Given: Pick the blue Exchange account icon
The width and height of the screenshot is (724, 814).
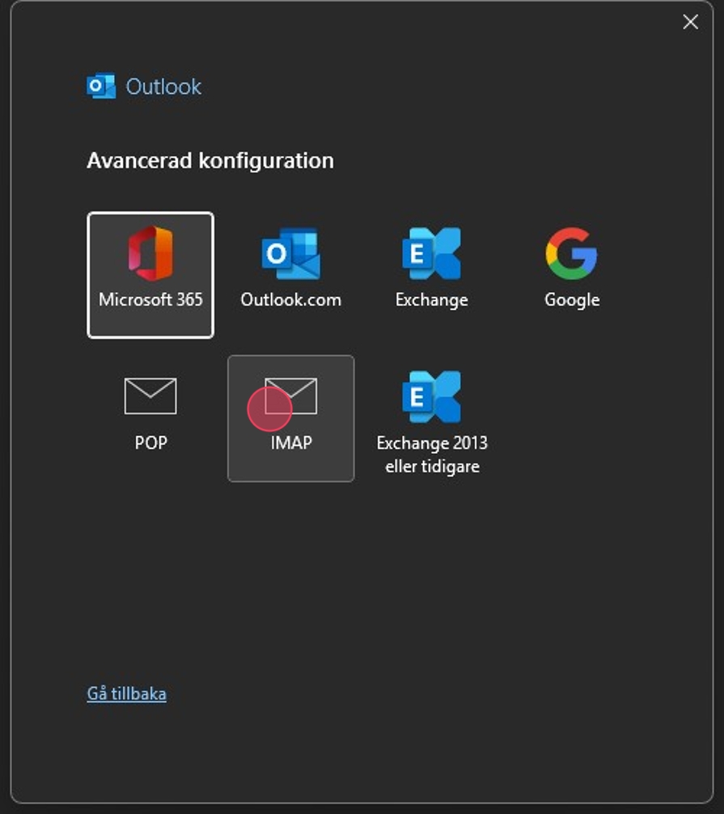Looking at the screenshot, I should point(431,253).
